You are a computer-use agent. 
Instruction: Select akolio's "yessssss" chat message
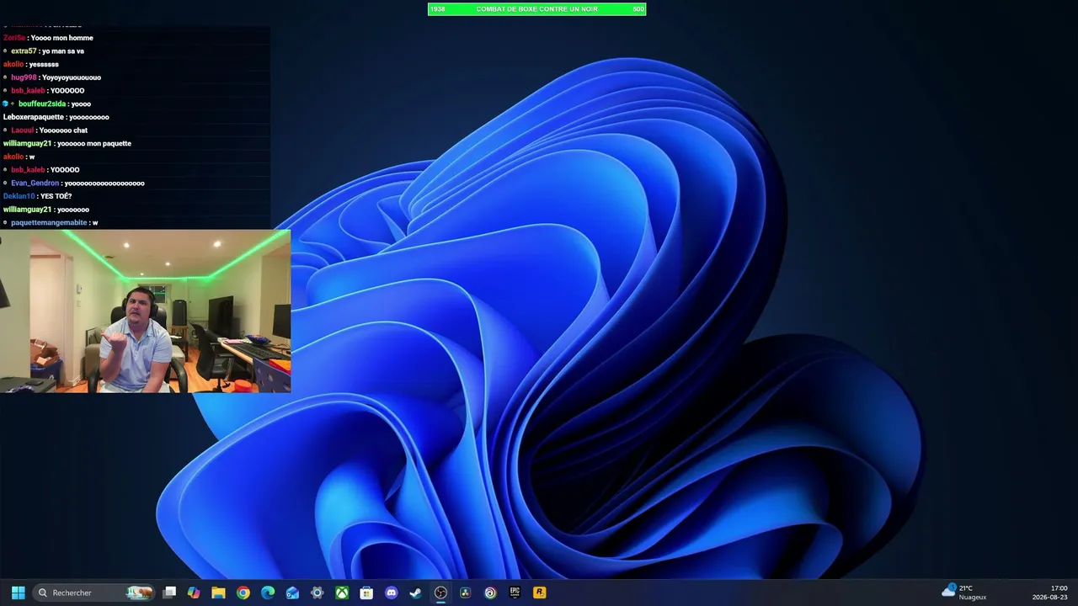(31, 65)
